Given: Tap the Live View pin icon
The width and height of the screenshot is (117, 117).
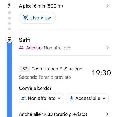Looking at the screenshot, I should pos(25,18).
